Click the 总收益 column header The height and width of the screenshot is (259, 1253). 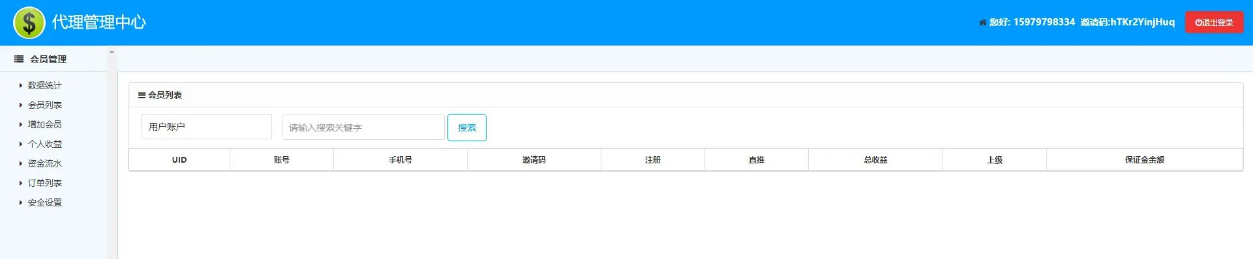point(876,160)
